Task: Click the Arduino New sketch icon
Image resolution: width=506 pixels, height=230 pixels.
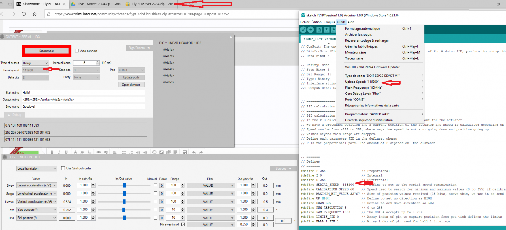Action: tap(319, 29)
